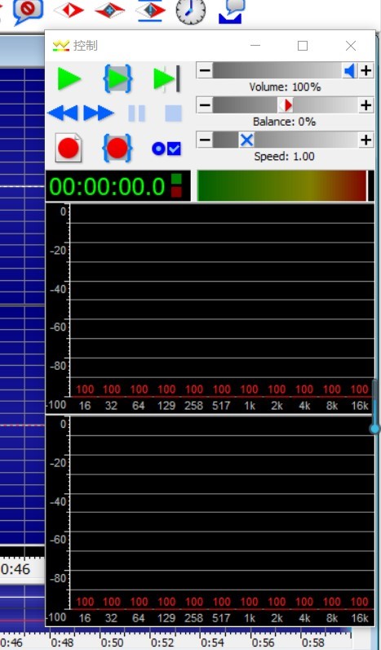Stop playback with the square stop icon
The width and height of the screenshot is (381, 650).
coord(173,114)
